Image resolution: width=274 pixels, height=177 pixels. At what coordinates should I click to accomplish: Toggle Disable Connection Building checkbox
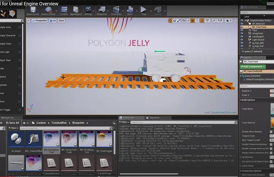point(271,144)
